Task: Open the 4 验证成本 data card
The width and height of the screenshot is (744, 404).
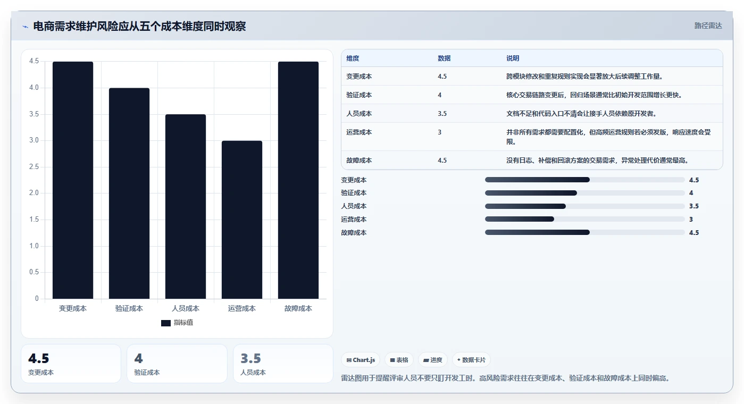Action: click(x=177, y=364)
